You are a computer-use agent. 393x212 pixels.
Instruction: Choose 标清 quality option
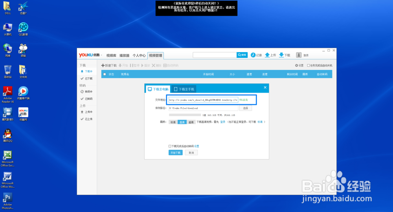click(x=173, y=122)
